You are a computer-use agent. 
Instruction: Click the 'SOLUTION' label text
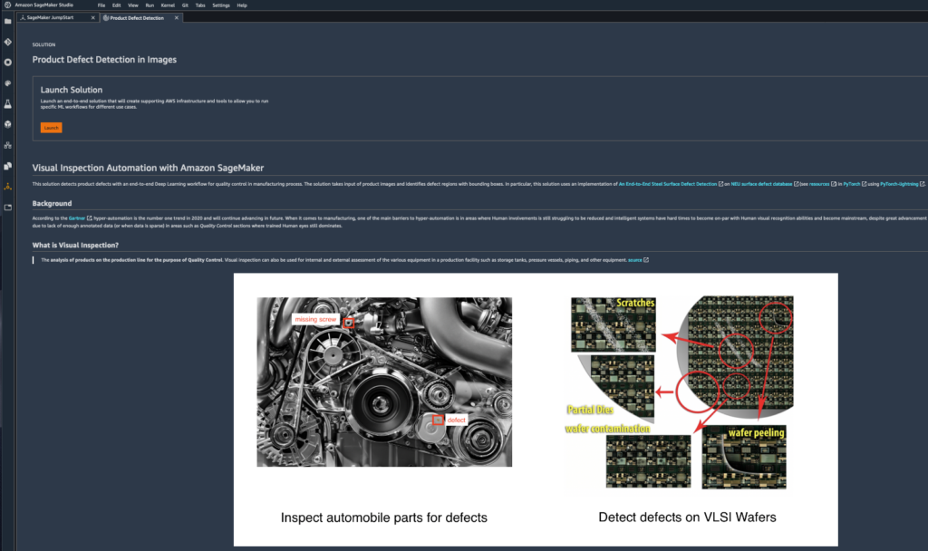[x=43, y=44]
